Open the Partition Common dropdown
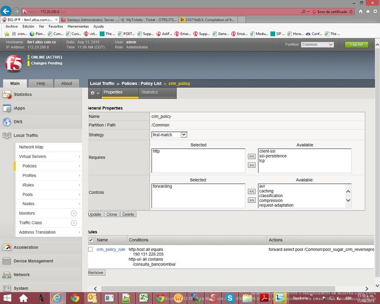380x304 pixels. coord(317,45)
